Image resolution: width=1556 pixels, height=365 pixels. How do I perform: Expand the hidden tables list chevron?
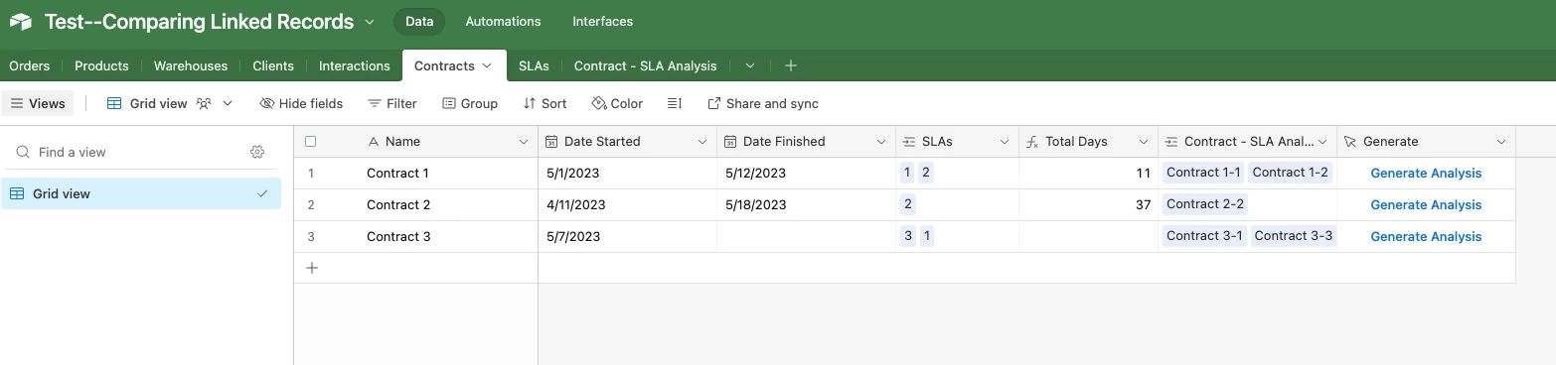point(750,65)
